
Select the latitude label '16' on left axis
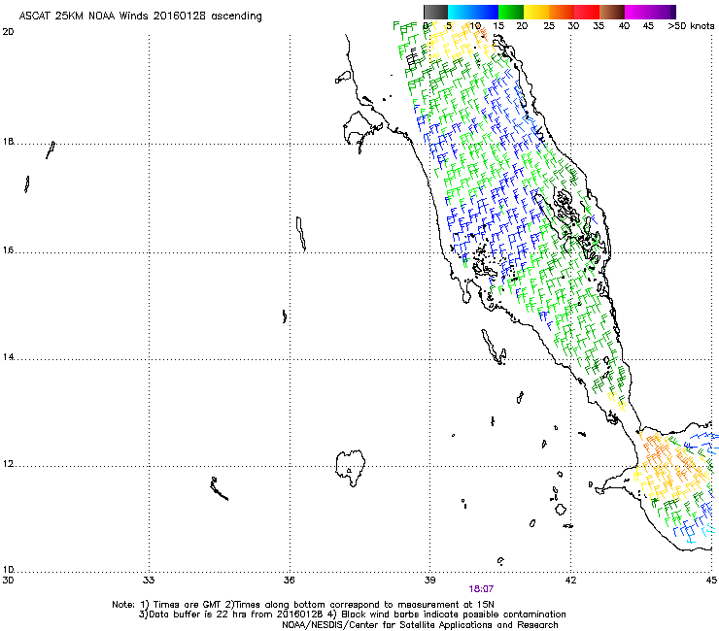tap(8, 250)
